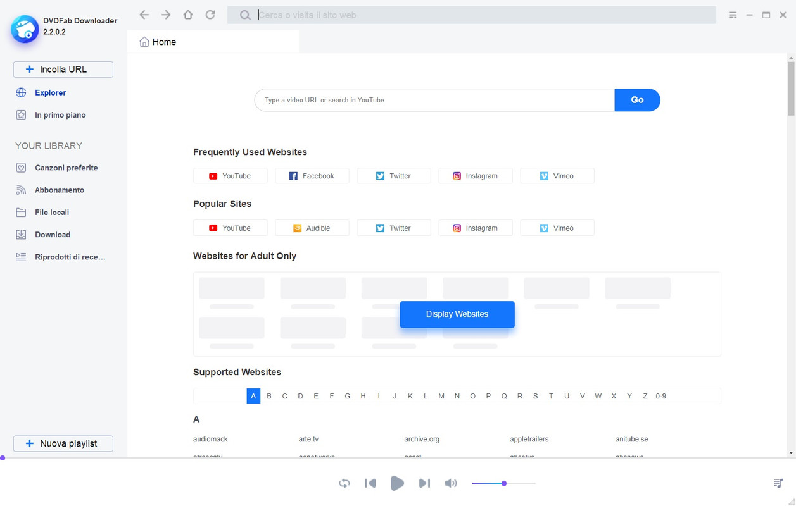Select letter A in the alphabet index

tap(253, 396)
